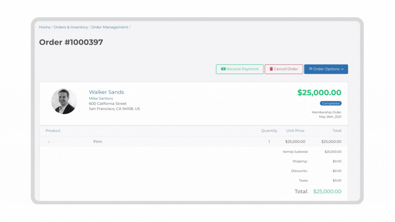The image size is (395, 222).
Task: Click the Order #1000397 page heading
Action: (71, 42)
